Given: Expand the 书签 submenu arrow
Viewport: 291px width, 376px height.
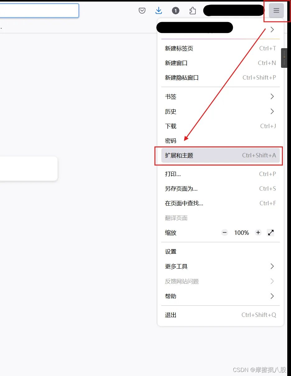Looking at the screenshot, I should point(272,96).
